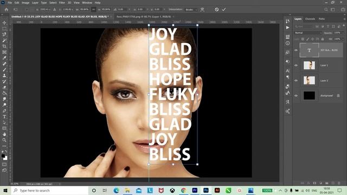Select the Smudge tool

[x=4, y=99]
